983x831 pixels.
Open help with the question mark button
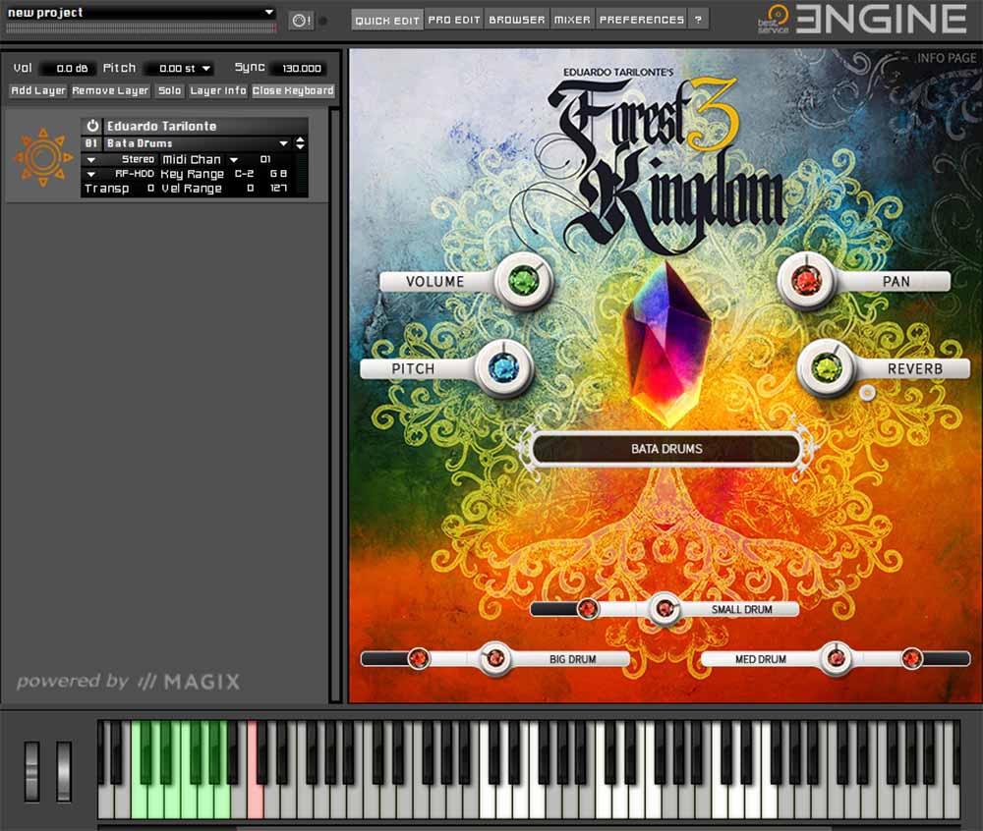(698, 20)
